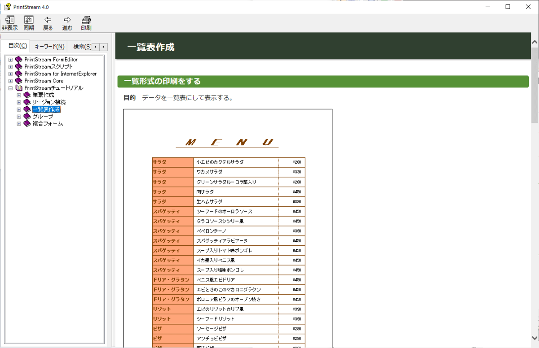Open the リージョン接続 topic in tree
Image resolution: width=539 pixels, height=348 pixels.
click(x=49, y=102)
